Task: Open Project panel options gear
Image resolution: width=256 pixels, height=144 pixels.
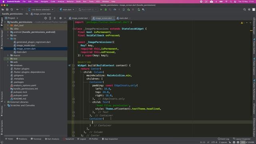Action: pos(60,18)
